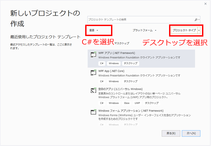Proceed with 次へ(N) button
This screenshot has height=146, width=211.
(x=191, y=133)
